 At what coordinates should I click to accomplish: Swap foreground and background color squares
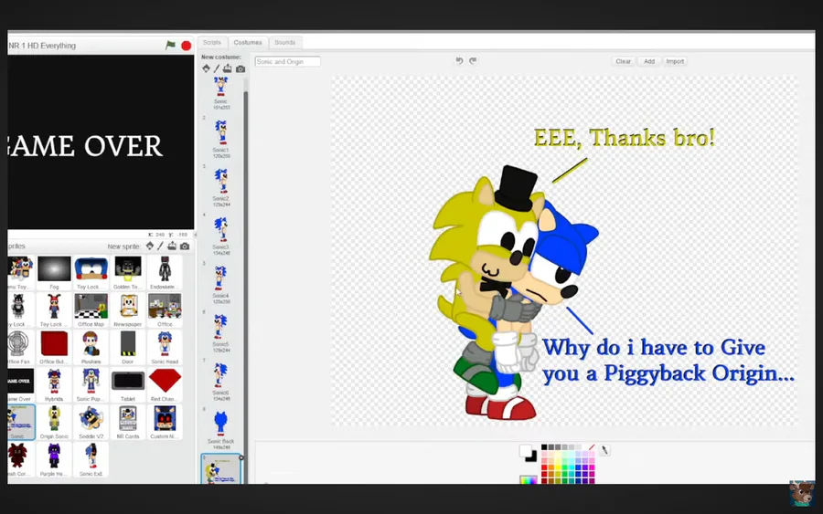tap(528, 453)
